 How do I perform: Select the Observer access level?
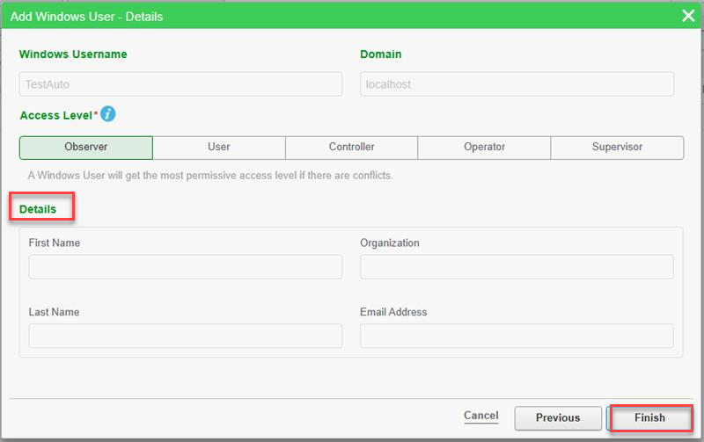[x=86, y=148]
